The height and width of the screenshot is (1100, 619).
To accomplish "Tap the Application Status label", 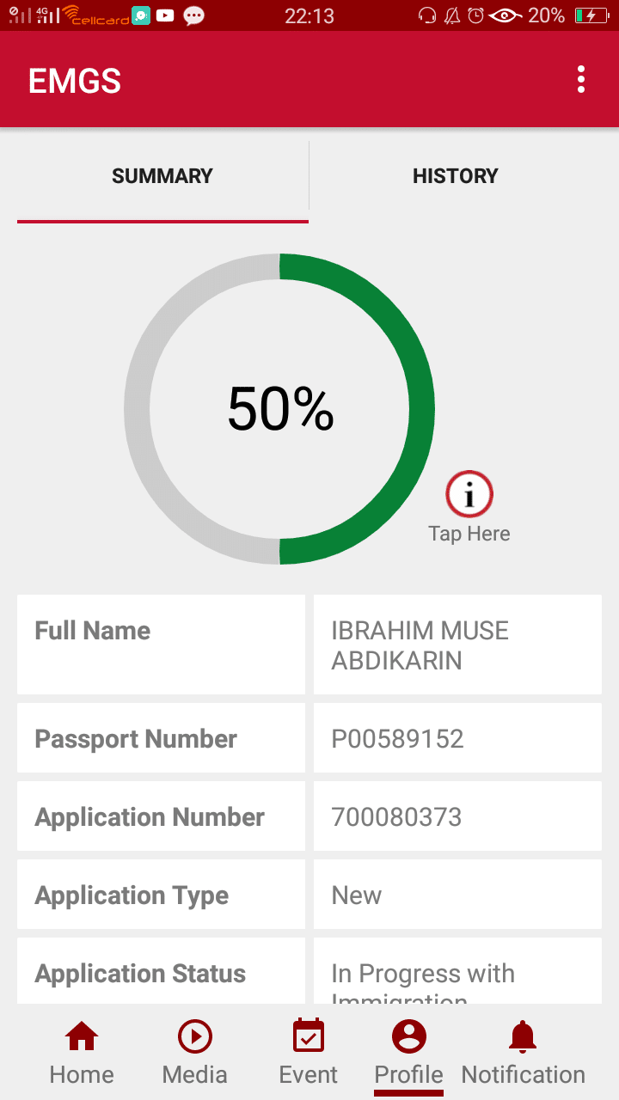I will click(x=140, y=974).
